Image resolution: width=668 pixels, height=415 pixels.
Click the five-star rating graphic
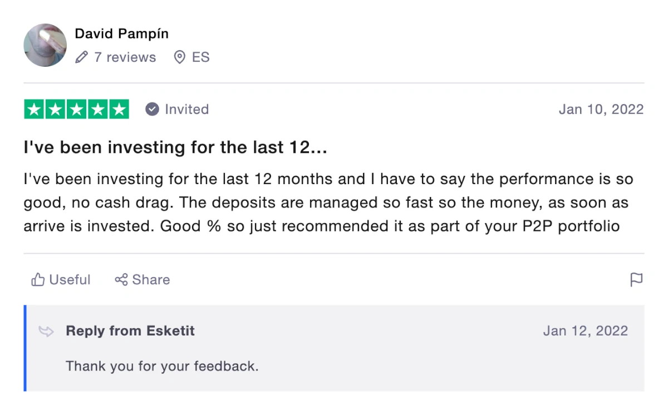pos(76,109)
